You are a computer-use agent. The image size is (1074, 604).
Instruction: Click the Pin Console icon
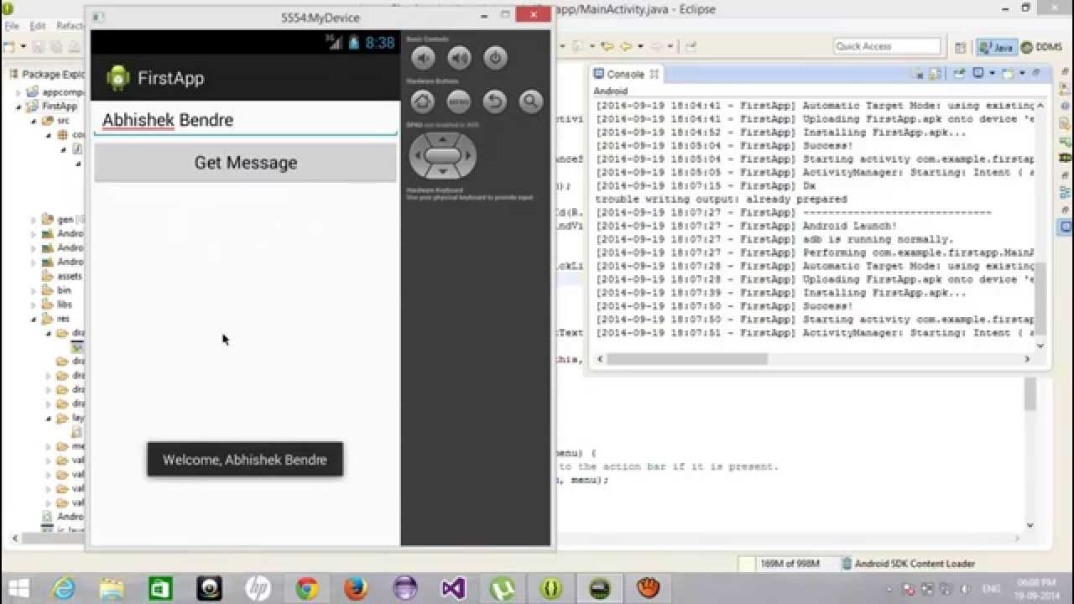959,74
